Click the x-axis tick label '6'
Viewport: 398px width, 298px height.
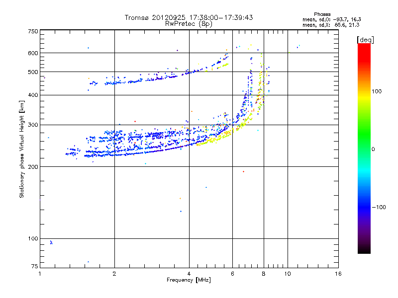pos(232,274)
